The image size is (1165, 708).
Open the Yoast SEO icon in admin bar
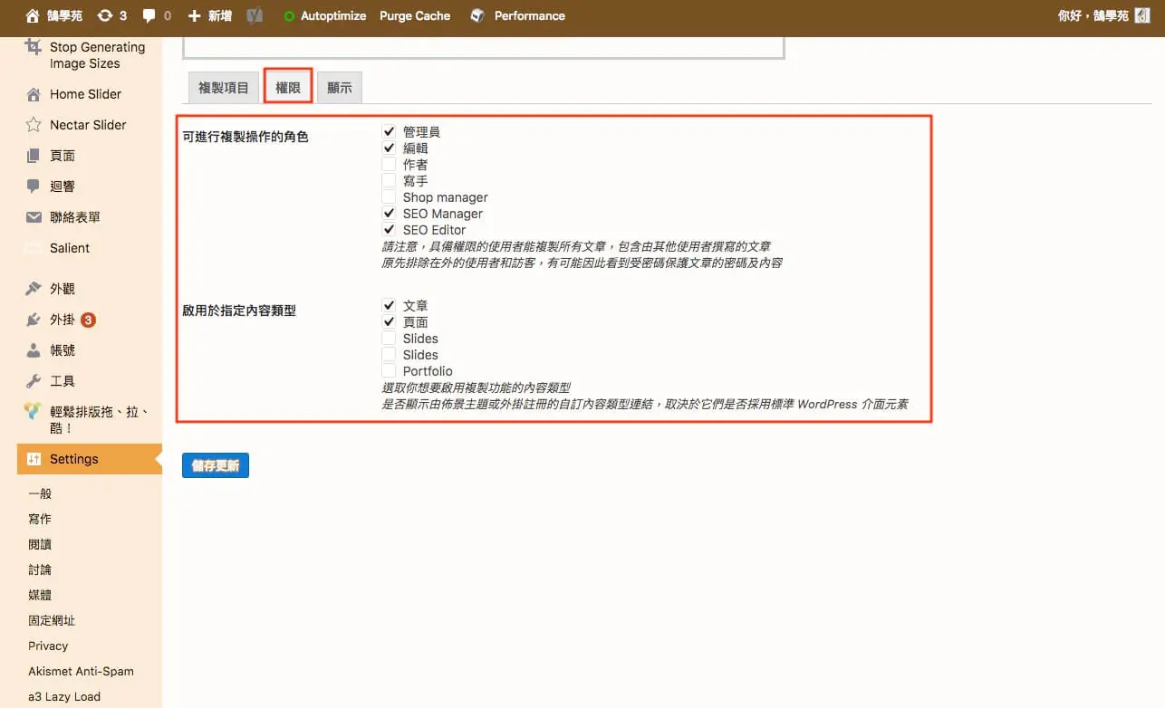point(255,15)
